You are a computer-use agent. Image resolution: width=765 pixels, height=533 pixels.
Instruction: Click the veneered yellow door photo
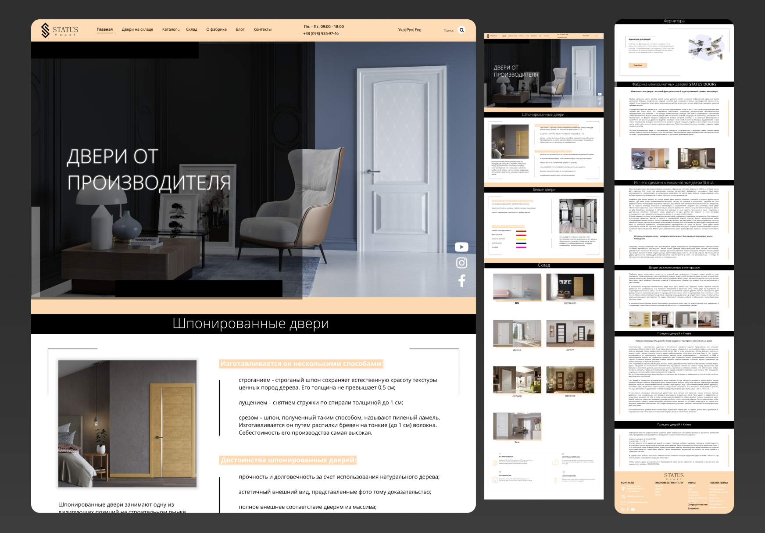[x=127, y=424]
